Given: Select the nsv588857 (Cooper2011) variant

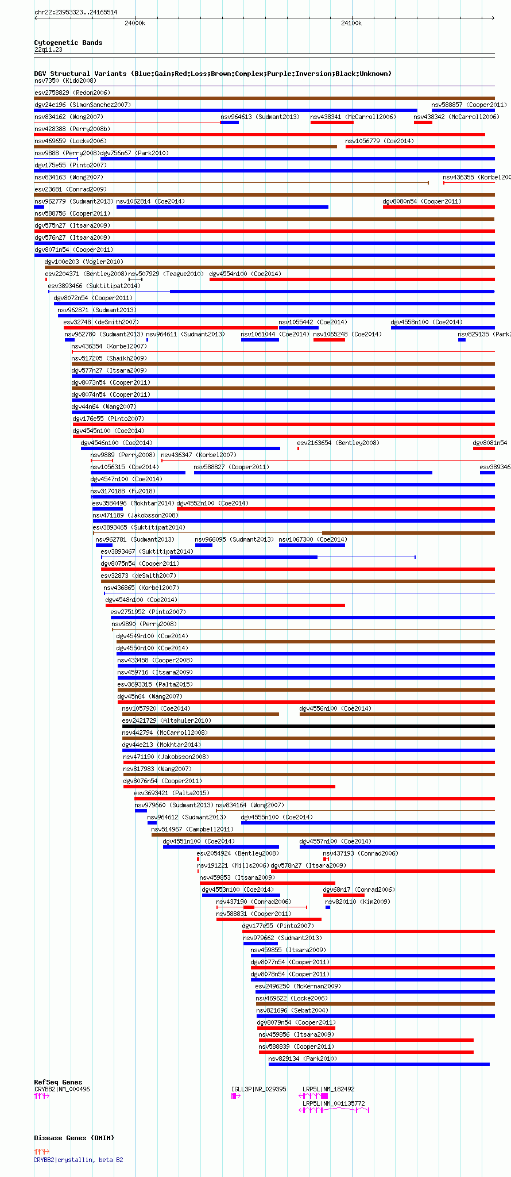Looking at the screenshot, I should pyautogui.click(x=463, y=110).
